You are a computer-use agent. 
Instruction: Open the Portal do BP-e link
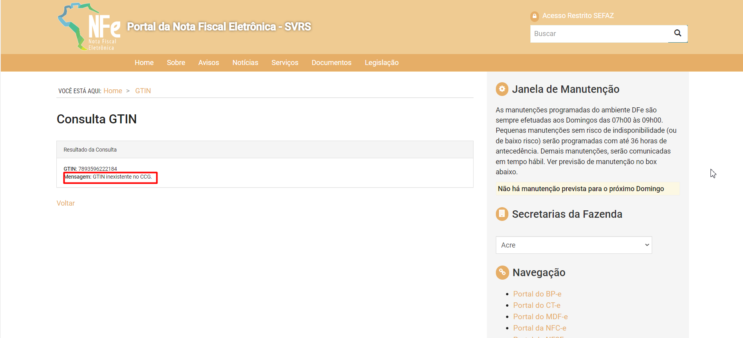tap(537, 294)
